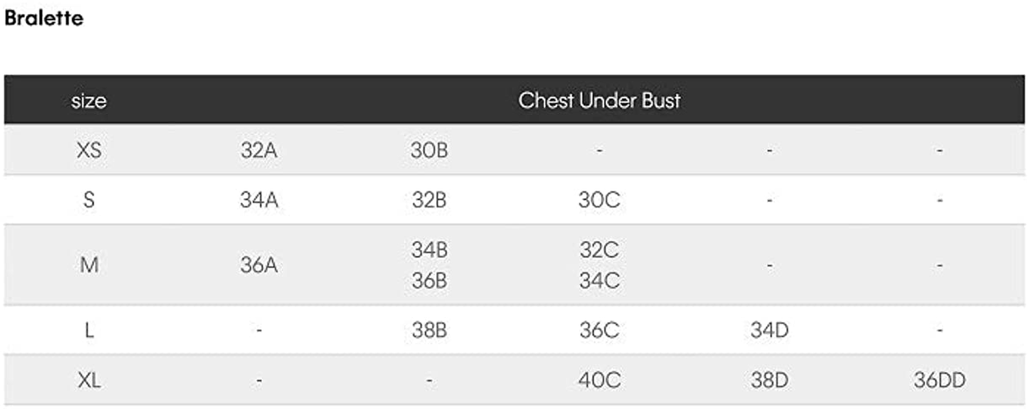Viewport: 1029px width, 409px height.
Task: Click the 32C value
Action: 599,250
